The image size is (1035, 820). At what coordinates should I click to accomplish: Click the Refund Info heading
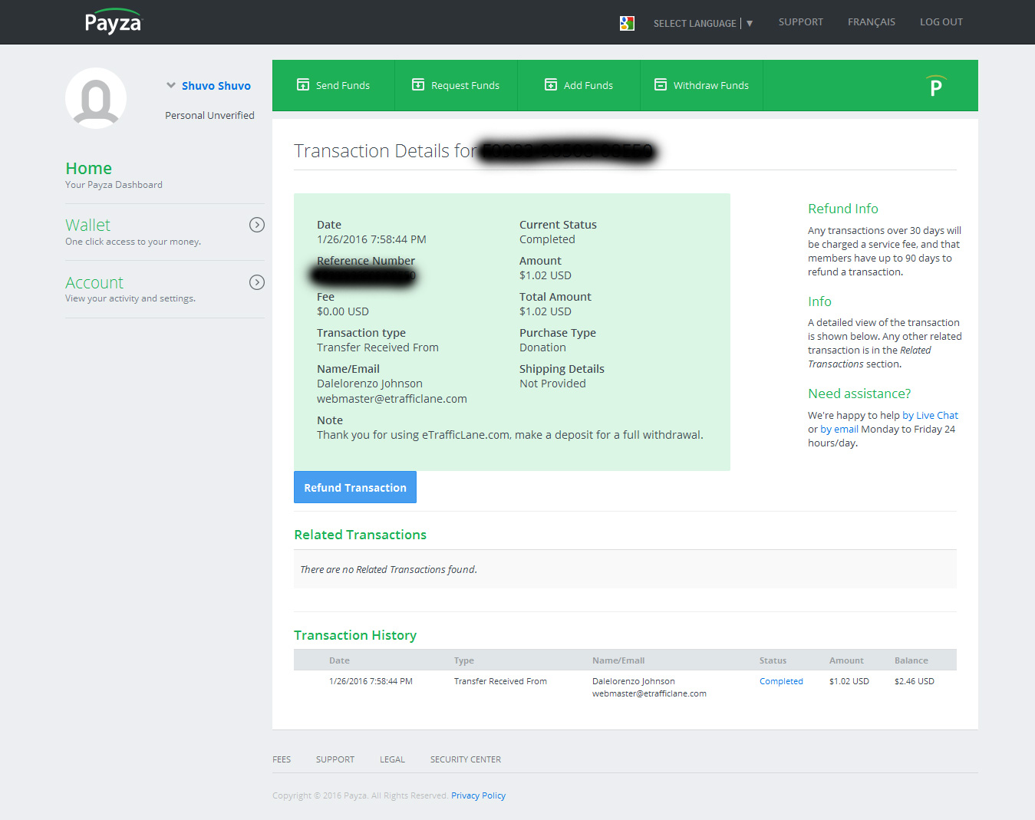coord(842,209)
